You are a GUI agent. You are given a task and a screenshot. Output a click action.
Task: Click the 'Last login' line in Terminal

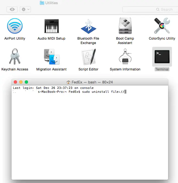[x=53, y=88]
